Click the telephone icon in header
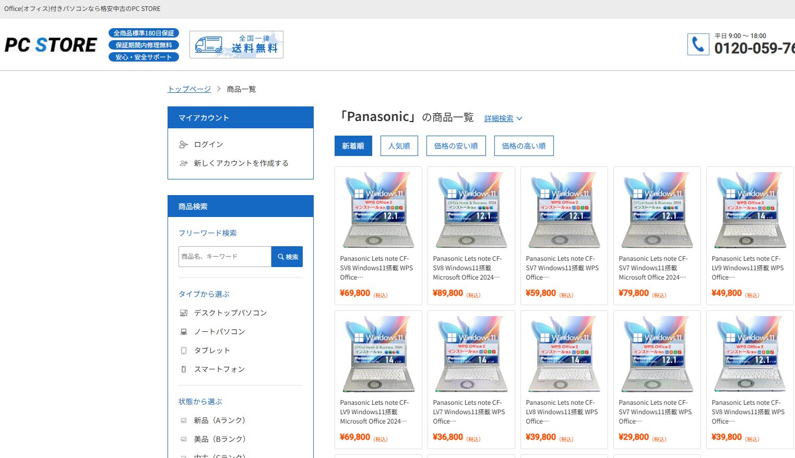This screenshot has height=458, width=795. (x=698, y=44)
